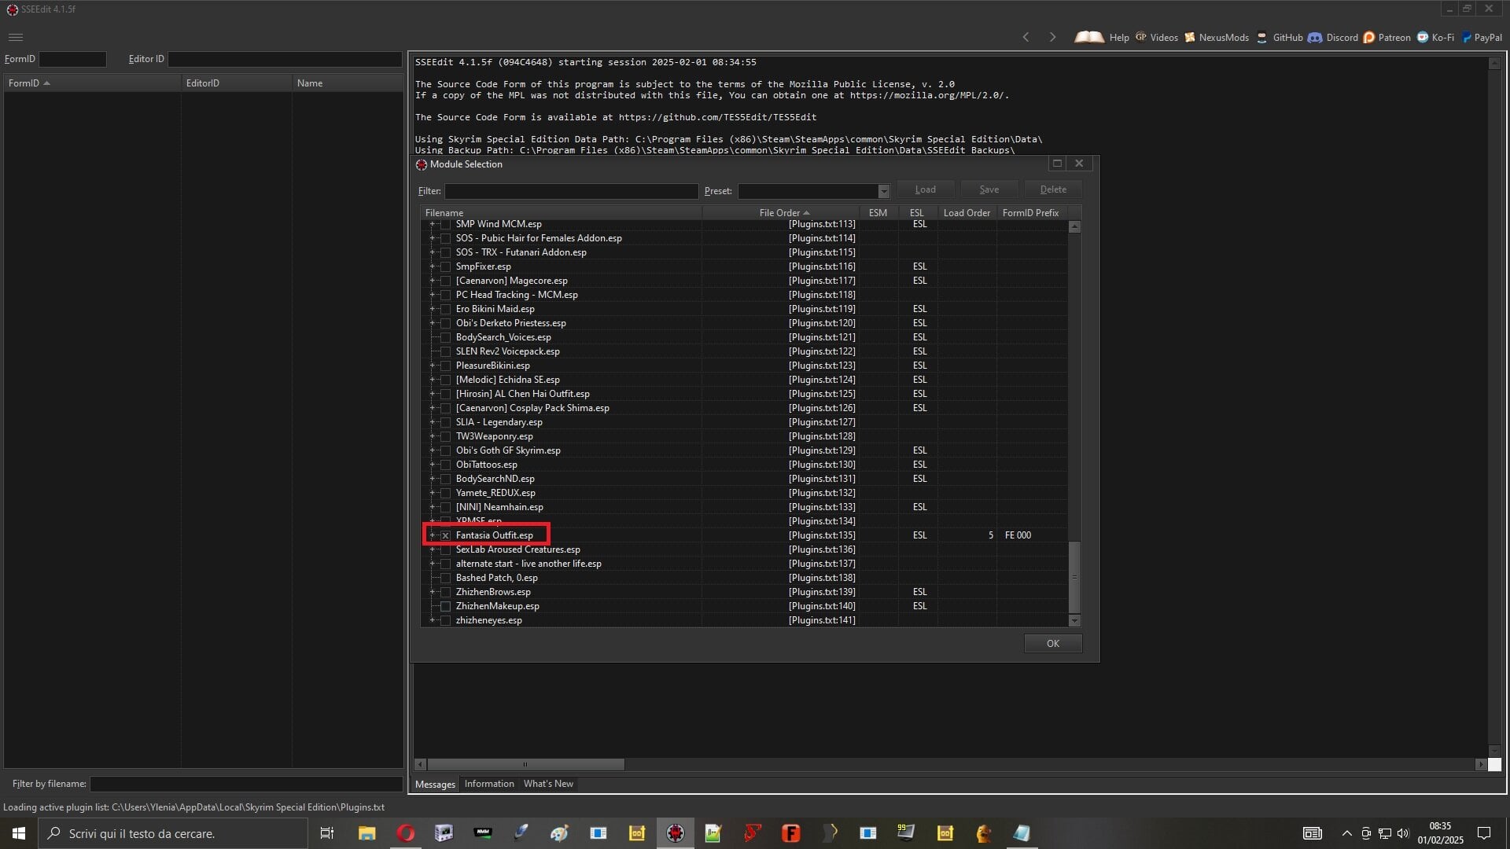Open the Help book icon
Image resolution: width=1510 pixels, height=849 pixels.
[1089, 37]
